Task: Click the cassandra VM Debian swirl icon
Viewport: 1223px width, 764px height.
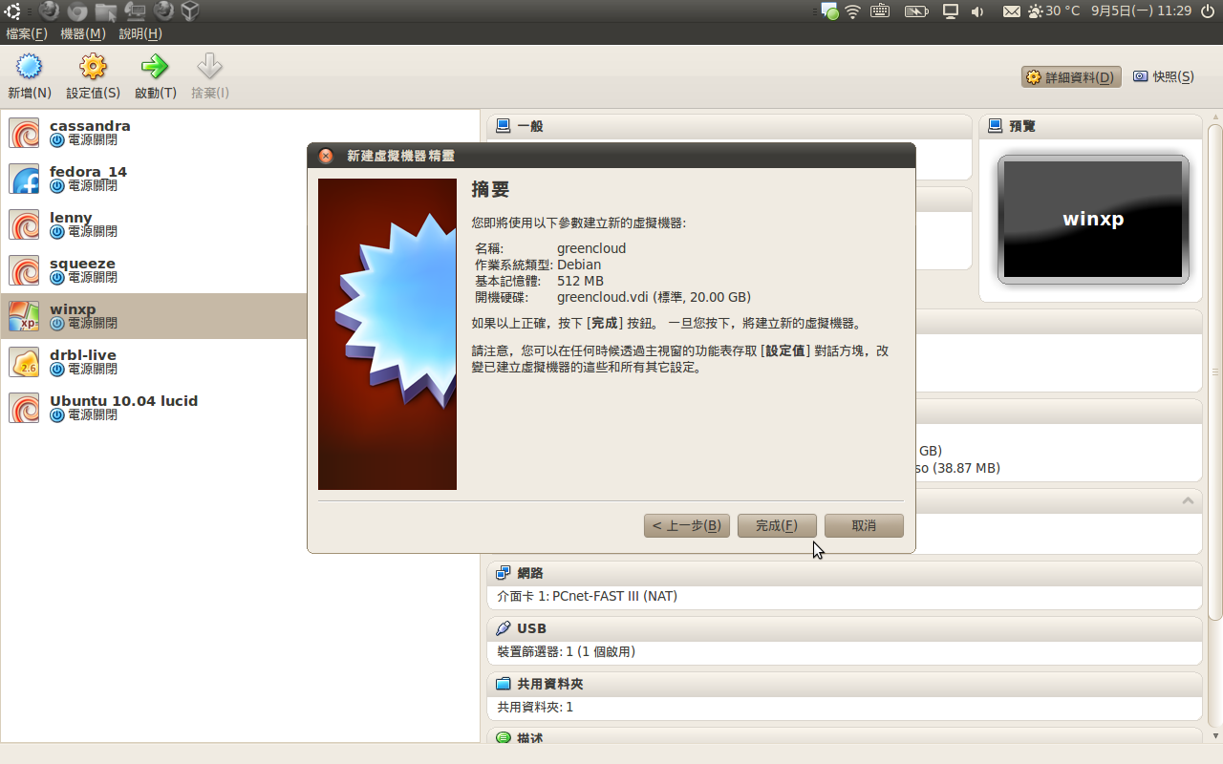Action: click(24, 133)
